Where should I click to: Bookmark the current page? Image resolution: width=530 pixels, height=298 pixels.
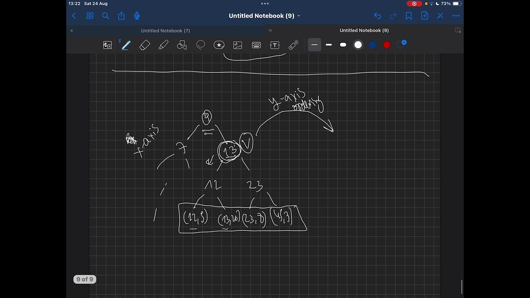click(409, 16)
